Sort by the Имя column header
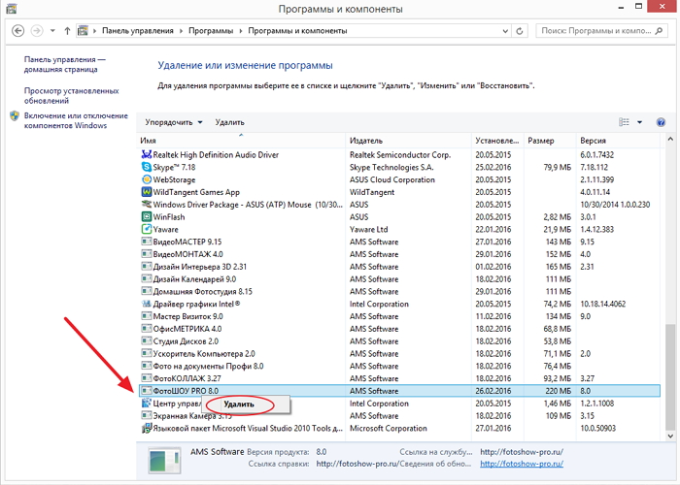This screenshot has width=680, height=485. pyautogui.click(x=241, y=141)
